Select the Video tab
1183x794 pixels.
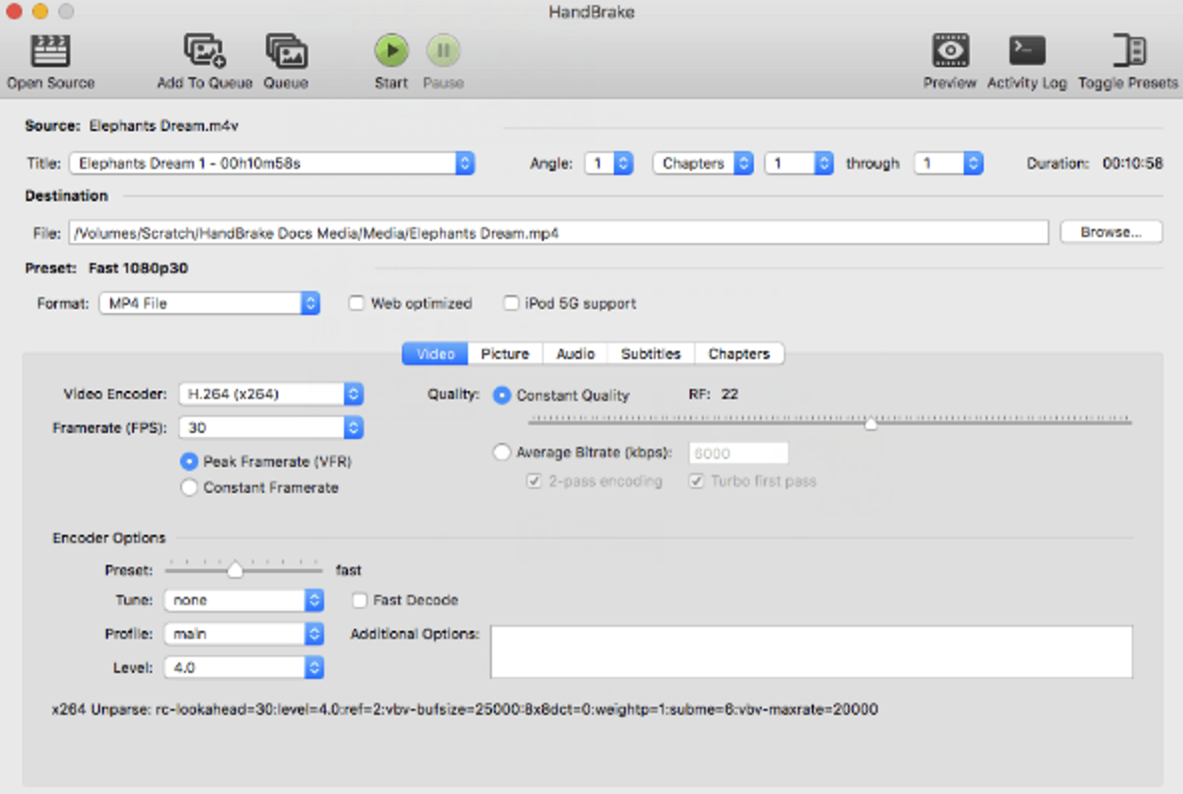435,353
